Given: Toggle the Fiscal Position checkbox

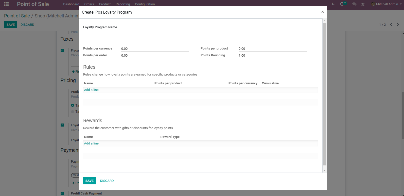Looking at the screenshot, I should (62, 50).
